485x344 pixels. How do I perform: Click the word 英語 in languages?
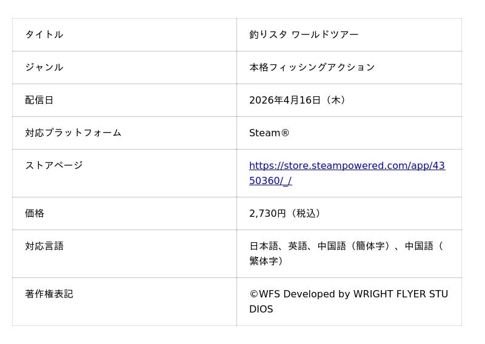(x=298, y=246)
